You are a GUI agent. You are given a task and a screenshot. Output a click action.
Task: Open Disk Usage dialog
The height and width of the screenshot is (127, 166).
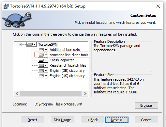pyautogui.click(x=63, y=120)
